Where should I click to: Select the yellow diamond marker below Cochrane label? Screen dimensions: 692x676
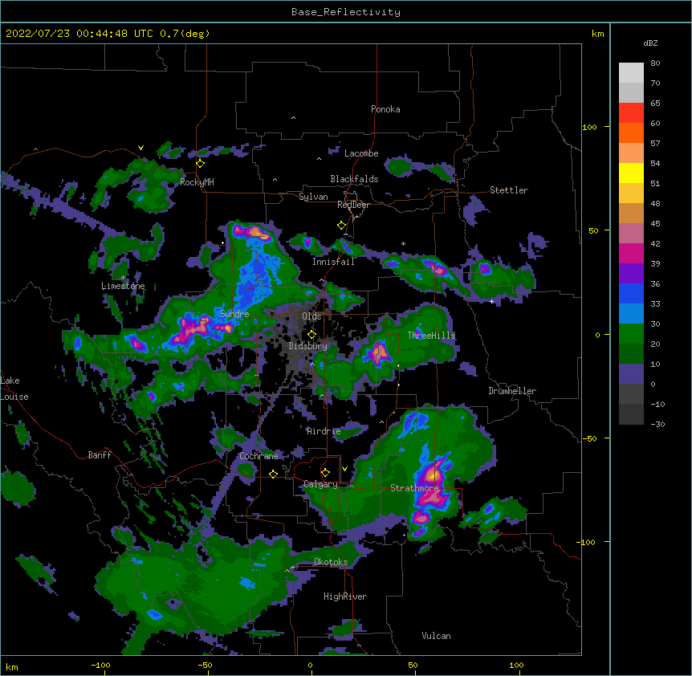273,474
